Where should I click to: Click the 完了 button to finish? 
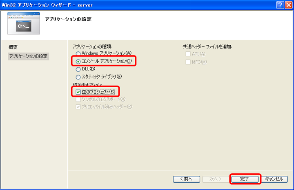coord(245,179)
